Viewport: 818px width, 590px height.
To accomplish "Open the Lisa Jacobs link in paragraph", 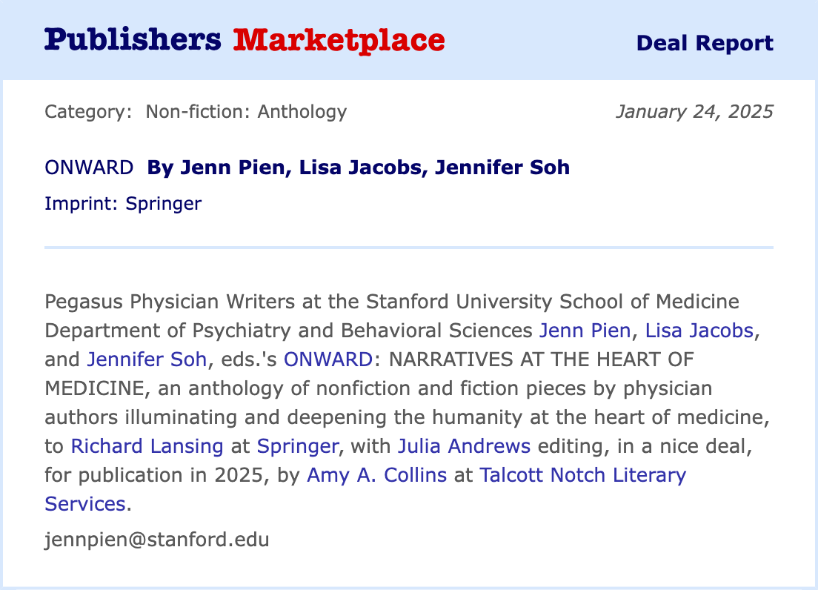I will tap(699, 331).
